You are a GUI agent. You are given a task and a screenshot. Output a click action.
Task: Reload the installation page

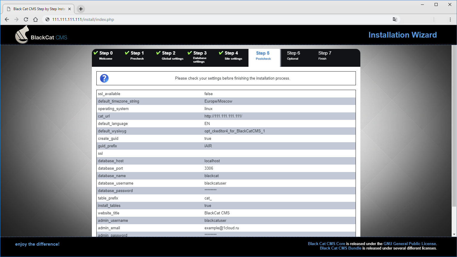tap(26, 19)
